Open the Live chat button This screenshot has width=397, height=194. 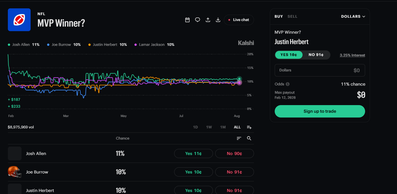(239, 20)
